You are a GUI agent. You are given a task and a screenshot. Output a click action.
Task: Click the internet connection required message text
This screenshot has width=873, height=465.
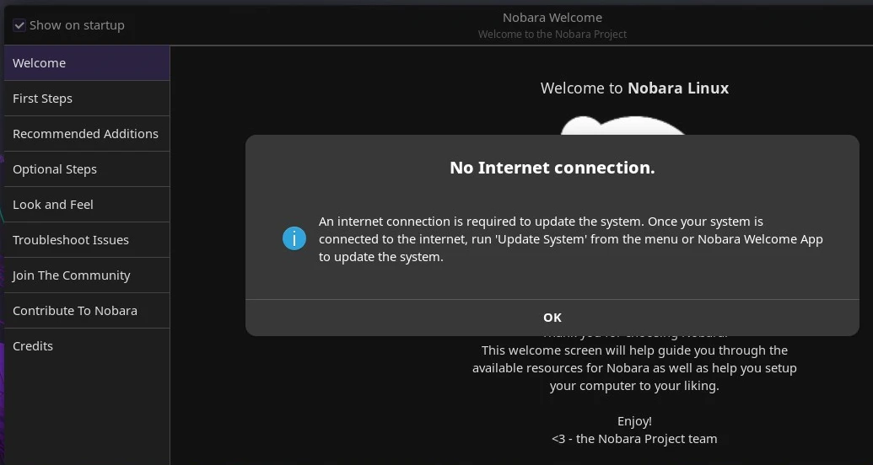(x=571, y=239)
